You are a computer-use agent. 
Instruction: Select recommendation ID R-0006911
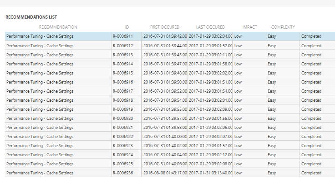[123, 36]
